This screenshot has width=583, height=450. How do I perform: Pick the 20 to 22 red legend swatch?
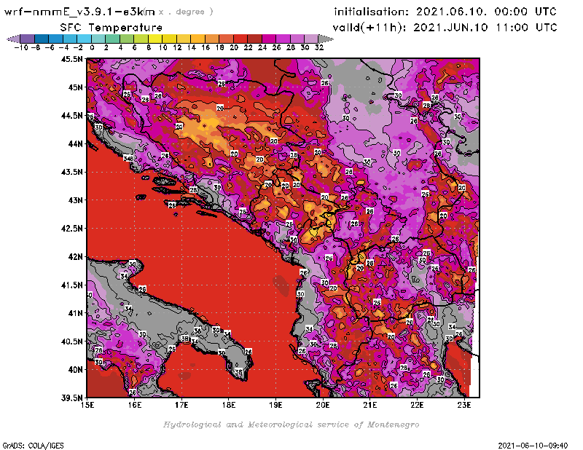(240, 39)
